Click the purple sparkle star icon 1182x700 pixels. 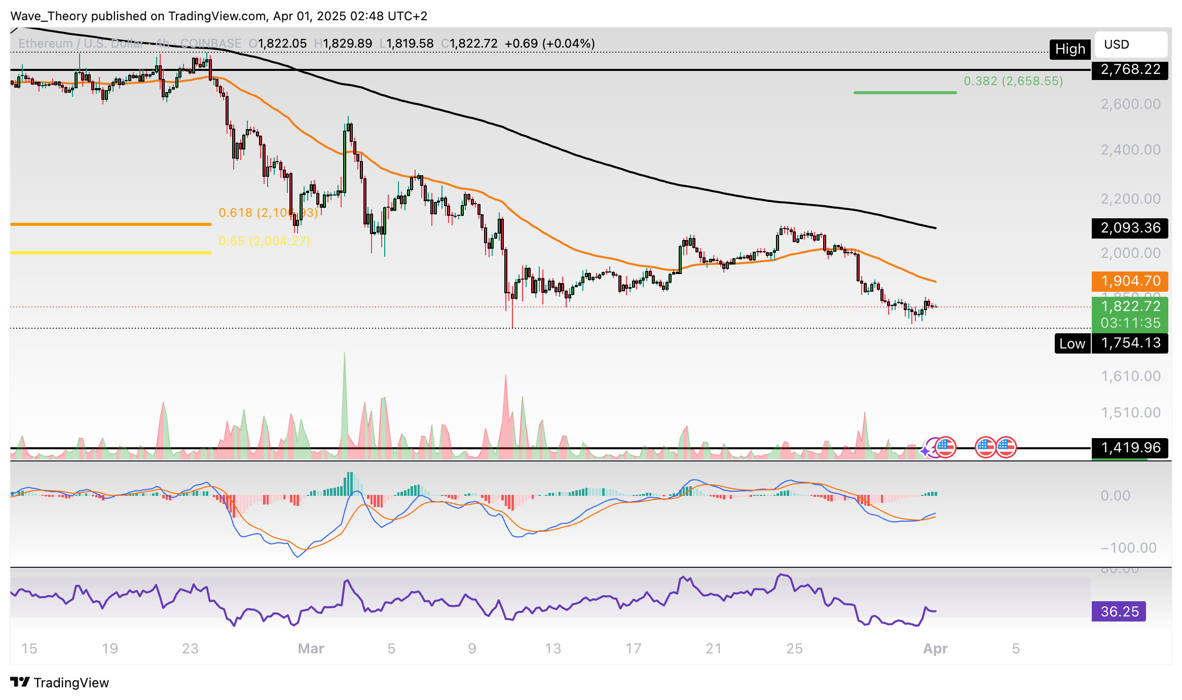click(x=926, y=451)
